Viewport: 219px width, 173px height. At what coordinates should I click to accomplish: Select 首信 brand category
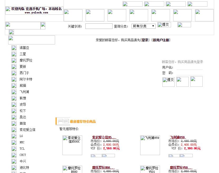tap(23, 123)
